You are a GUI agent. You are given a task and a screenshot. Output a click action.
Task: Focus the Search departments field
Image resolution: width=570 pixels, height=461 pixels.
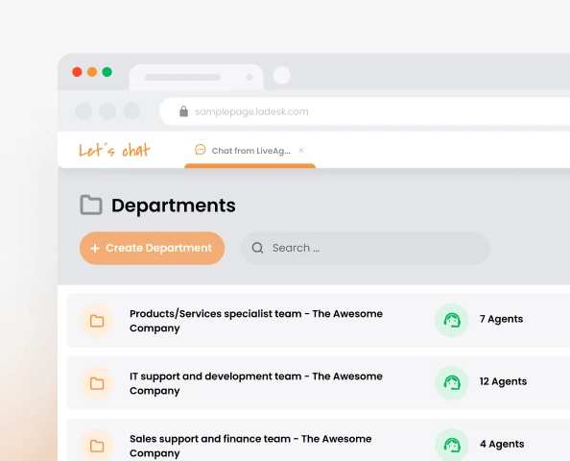pos(365,248)
